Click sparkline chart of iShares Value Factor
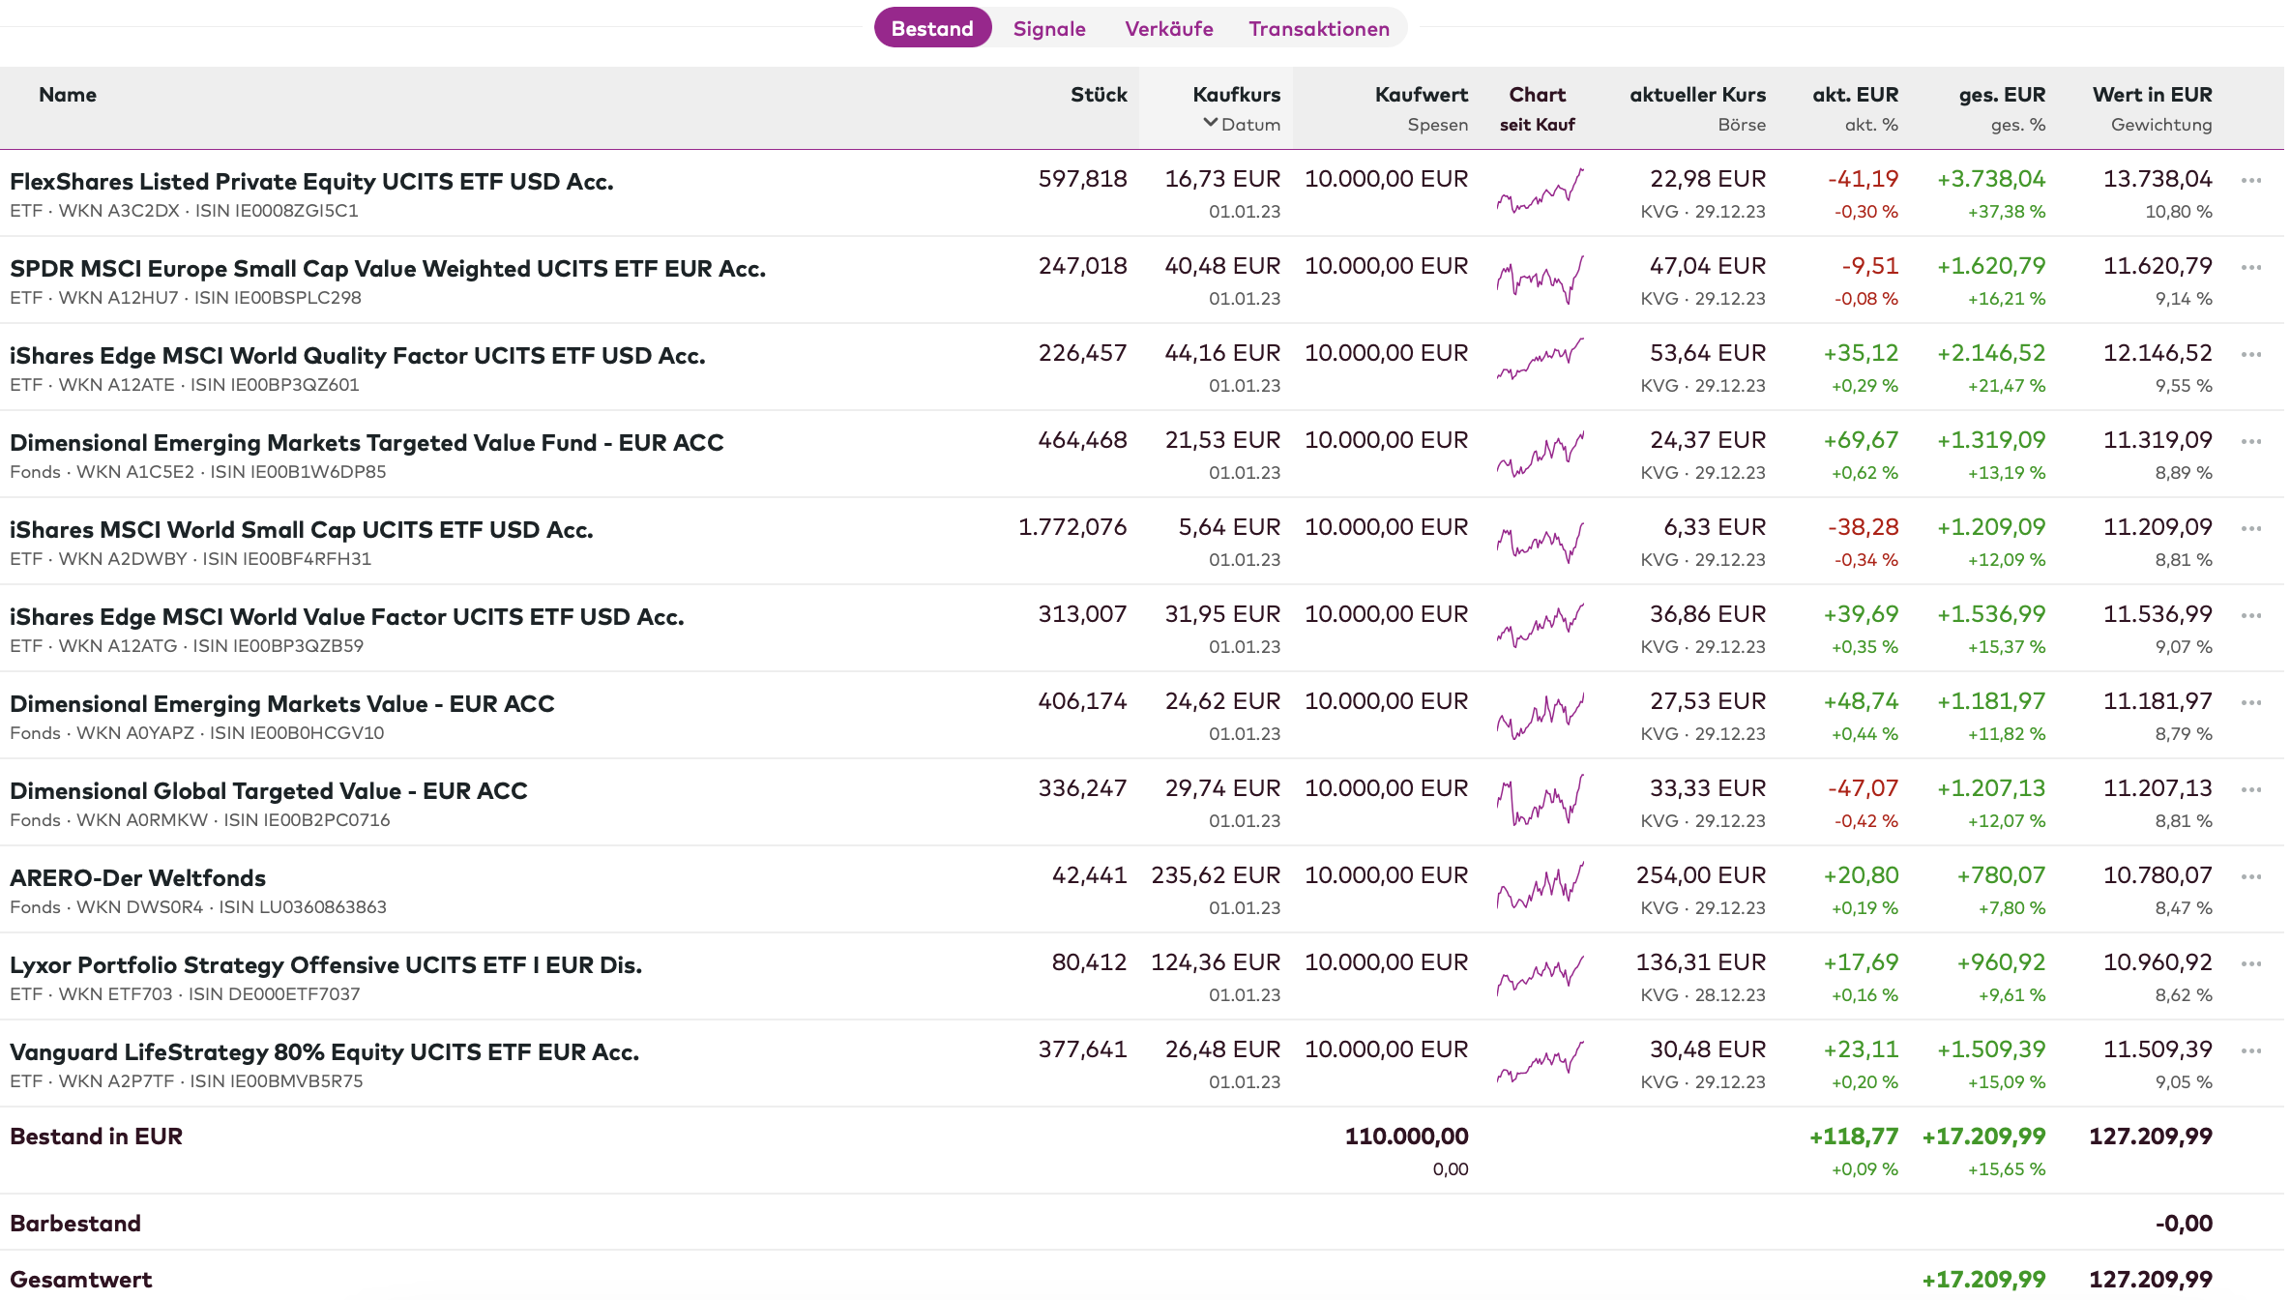This screenshot has height=1300, width=2290. (x=1540, y=627)
